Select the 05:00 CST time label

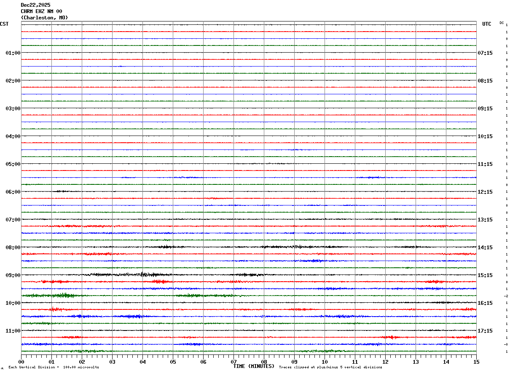coord(13,164)
